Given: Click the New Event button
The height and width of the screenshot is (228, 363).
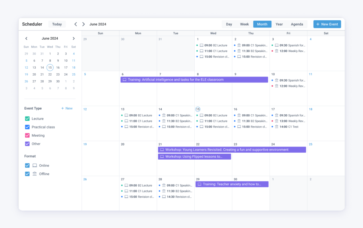Looking at the screenshot, I should 327,24.
